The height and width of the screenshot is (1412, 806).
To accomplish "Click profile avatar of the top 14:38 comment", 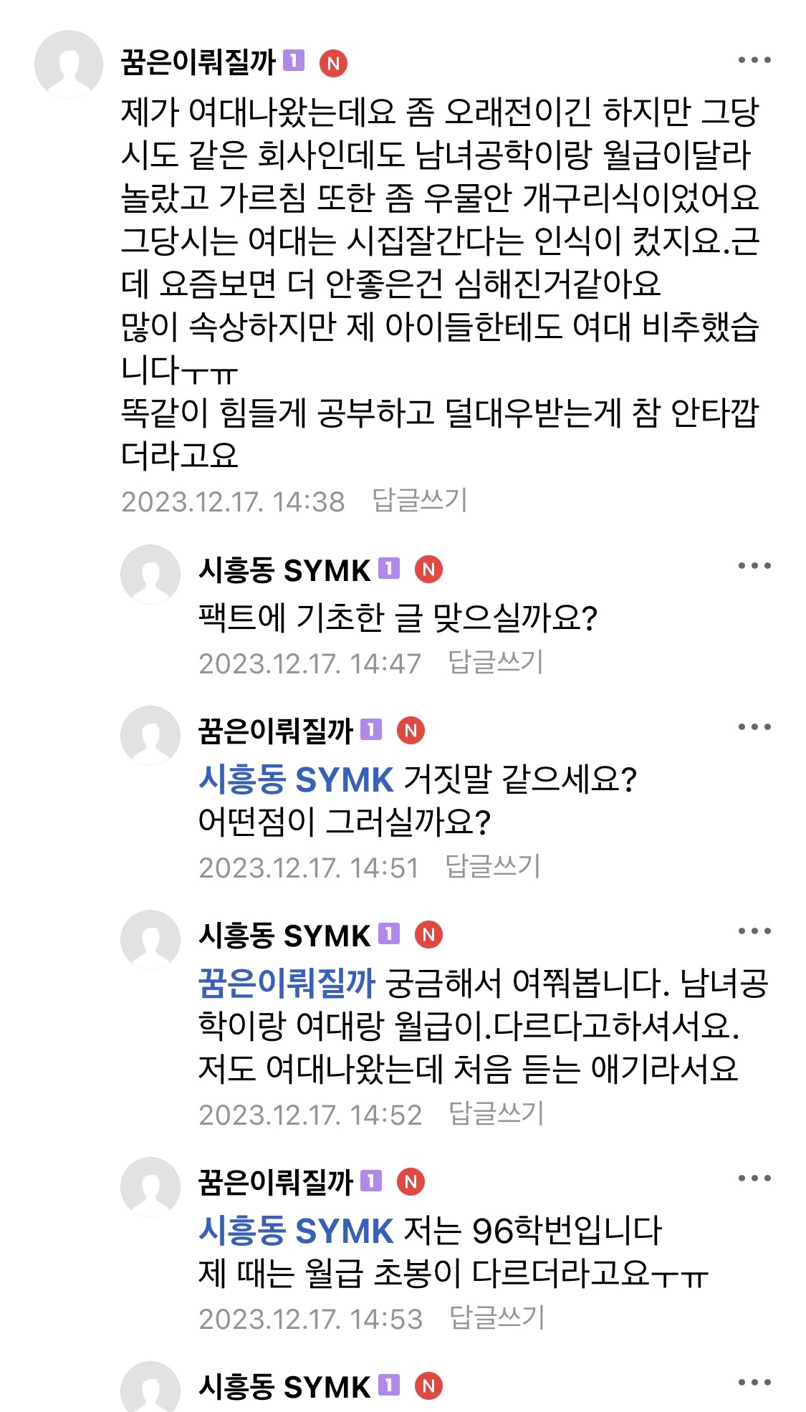I will (69, 64).
